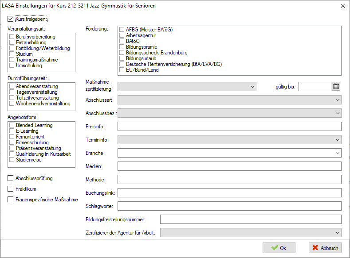Check the Trainingsmaßnahme box

[x=12, y=60]
